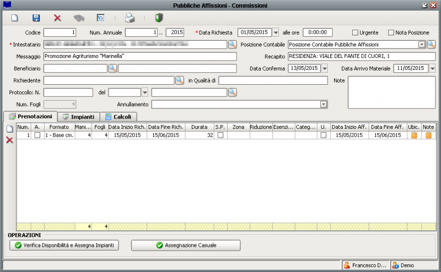Click the Messaggio text field

[140, 56]
